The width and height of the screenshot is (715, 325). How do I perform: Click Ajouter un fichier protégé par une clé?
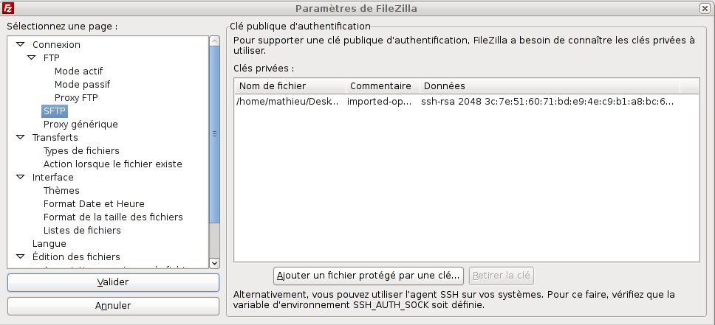tap(369, 276)
